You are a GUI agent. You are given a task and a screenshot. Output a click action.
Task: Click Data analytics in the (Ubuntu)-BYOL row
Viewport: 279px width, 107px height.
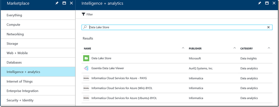pos(249,98)
